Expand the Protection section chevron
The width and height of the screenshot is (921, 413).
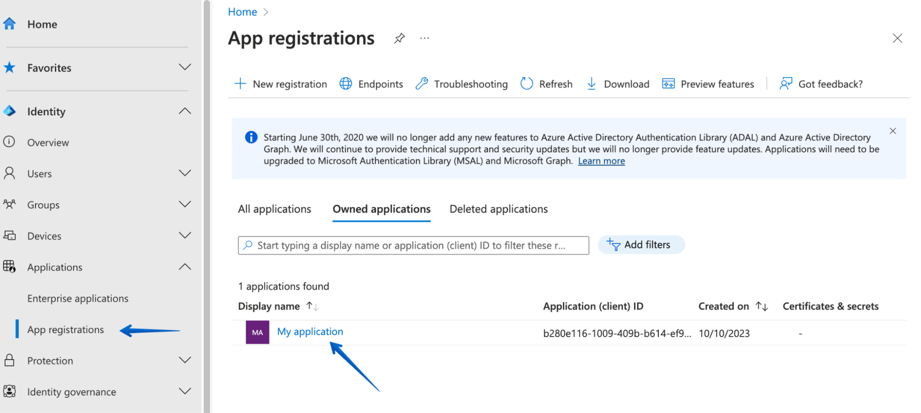(x=185, y=360)
